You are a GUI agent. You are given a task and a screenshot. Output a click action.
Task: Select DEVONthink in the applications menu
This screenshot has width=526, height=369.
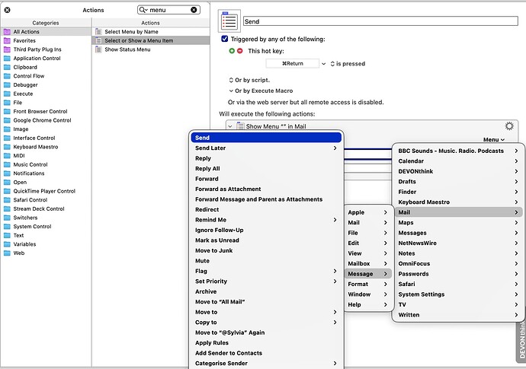pyautogui.click(x=458, y=171)
